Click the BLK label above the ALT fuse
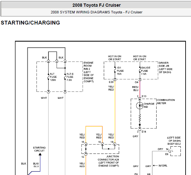The image size is (191, 175). pyautogui.click(x=44, y=57)
